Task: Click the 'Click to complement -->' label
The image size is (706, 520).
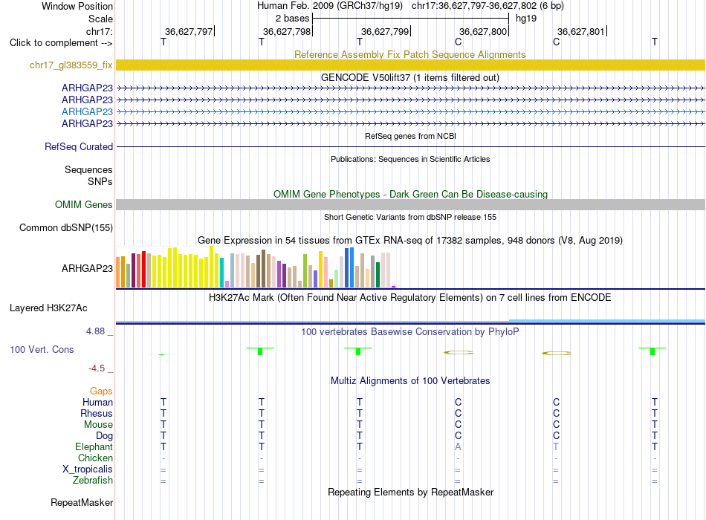Action: [61, 43]
